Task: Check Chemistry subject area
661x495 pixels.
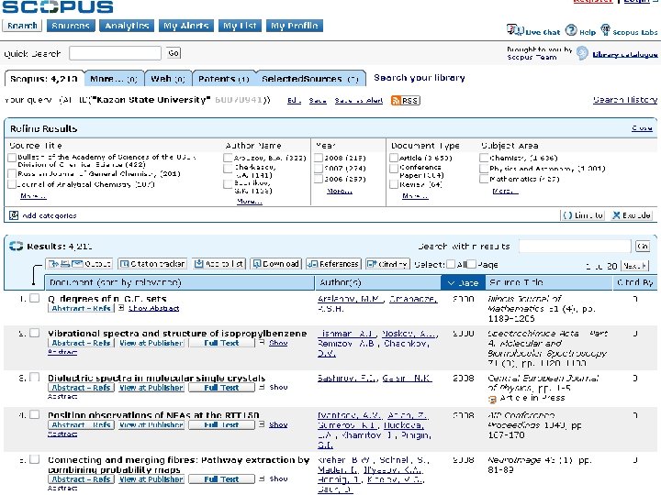Action: coord(484,158)
